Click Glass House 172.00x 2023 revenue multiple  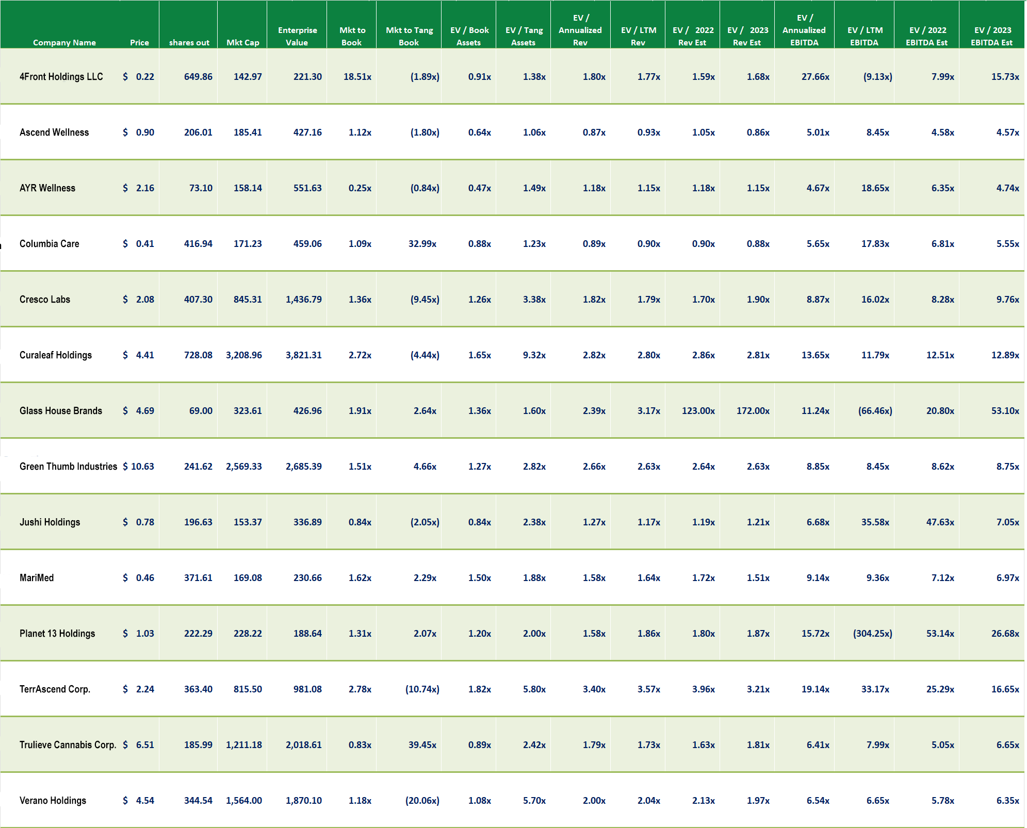pos(753,411)
